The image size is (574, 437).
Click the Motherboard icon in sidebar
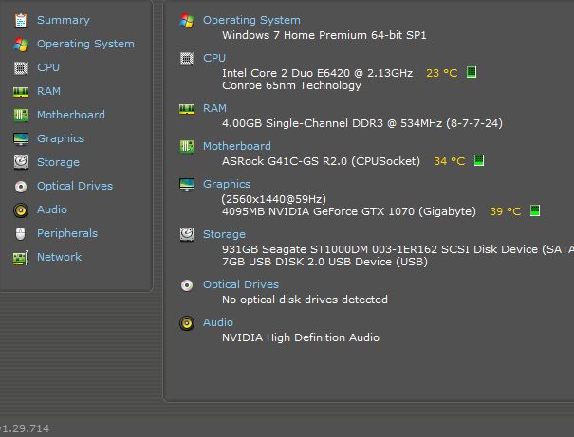click(x=21, y=116)
